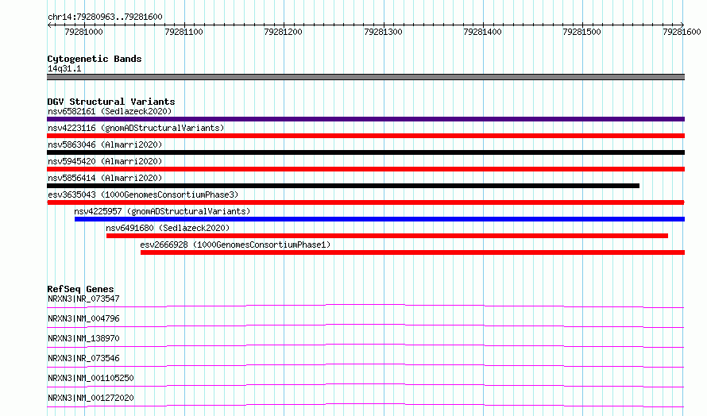Select the RefSeq Genes track heading
Viewport: 707px width, 416px height.
[x=80, y=289]
